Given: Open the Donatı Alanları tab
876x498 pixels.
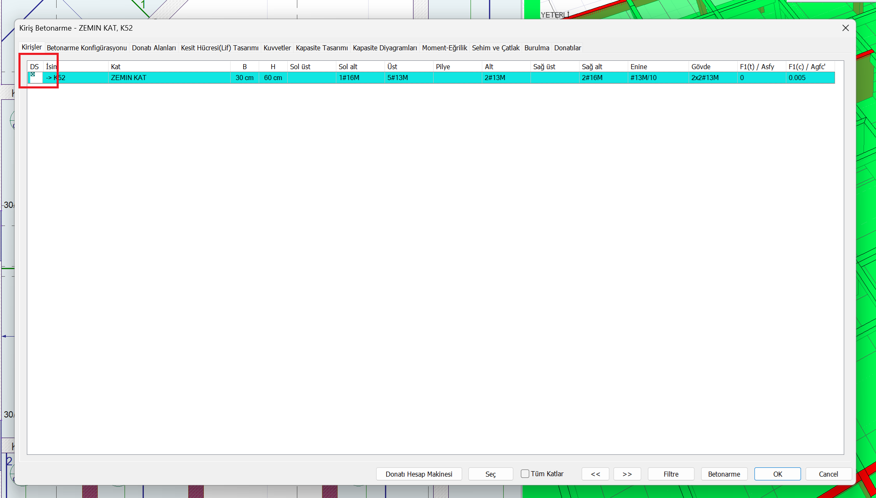Looking at the screenshot, I should [x=154, y=48].
